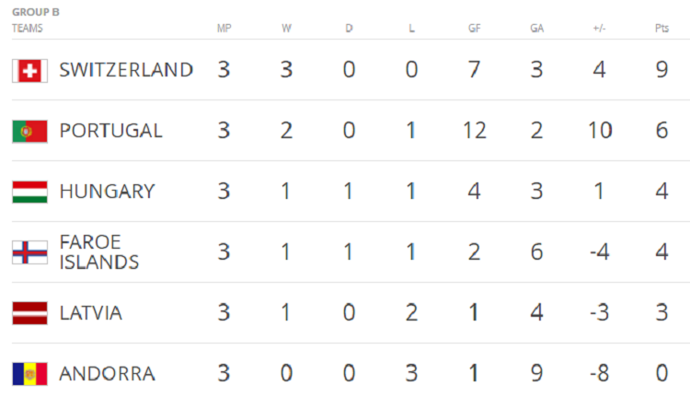Click the Faroe Islands flag icon

(x=30, y=252)
